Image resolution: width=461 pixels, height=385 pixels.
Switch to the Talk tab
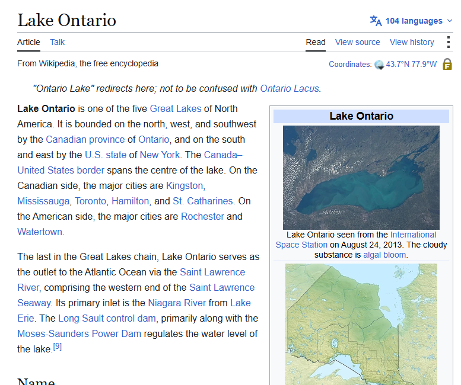57,42
